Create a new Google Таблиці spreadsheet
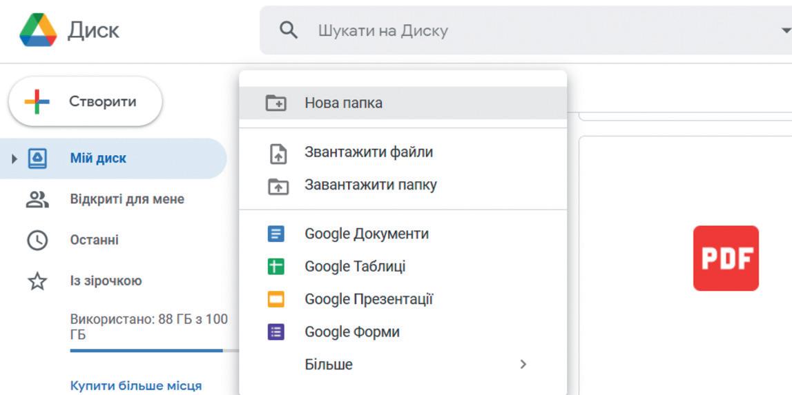This screenshot has width=792, height=395. (403, 266)
